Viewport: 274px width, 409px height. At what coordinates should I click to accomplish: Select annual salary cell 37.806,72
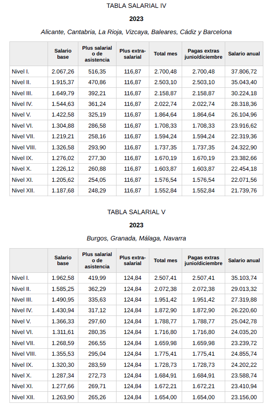pos(244,71)
